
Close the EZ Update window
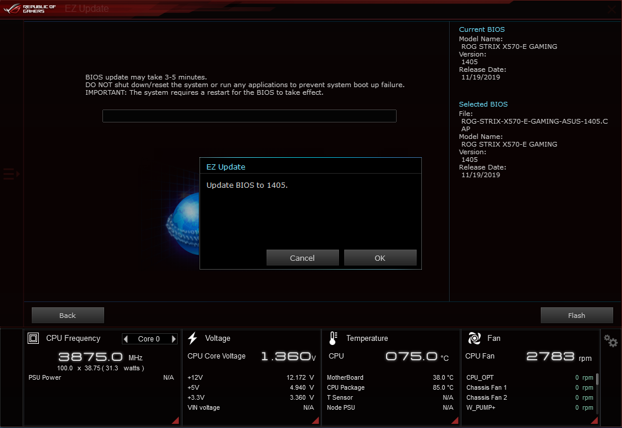[x=613, y=9]
